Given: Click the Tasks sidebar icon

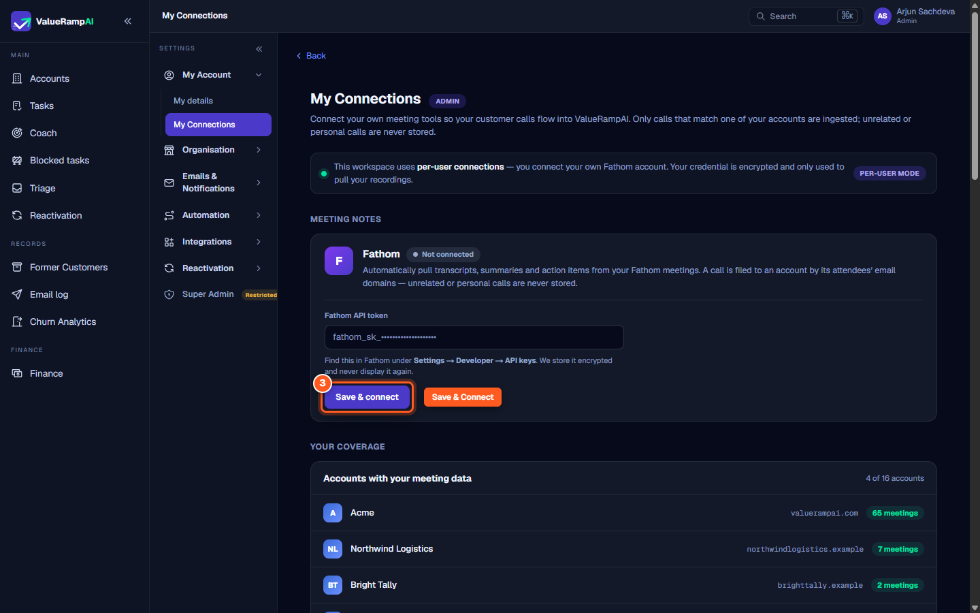Looking at the screenshot, I should (17, 106).
